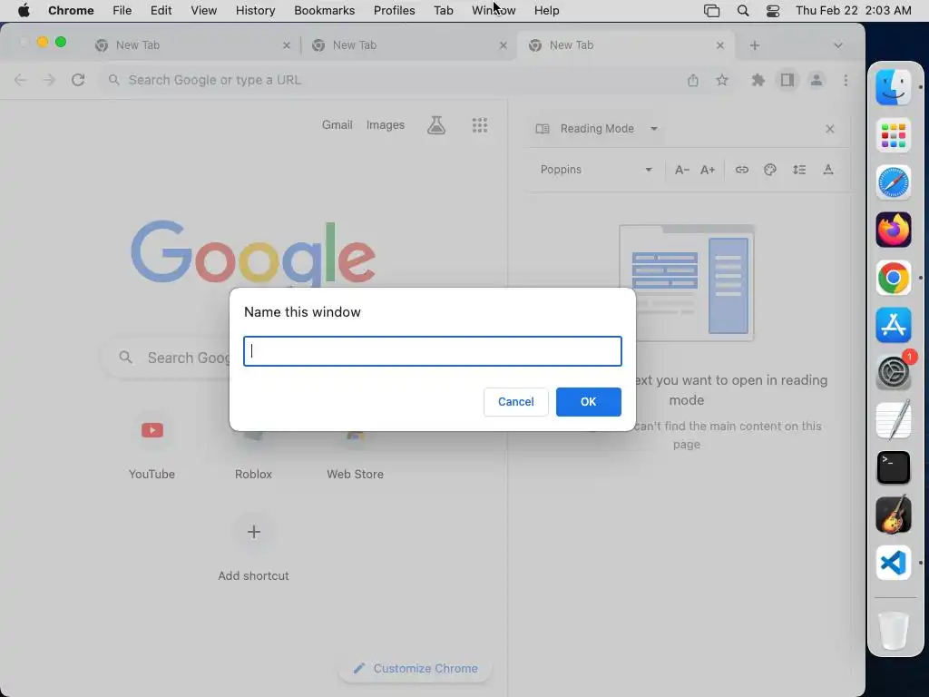
Task: Open the YouTube shortcut
Action: point(152,446)
